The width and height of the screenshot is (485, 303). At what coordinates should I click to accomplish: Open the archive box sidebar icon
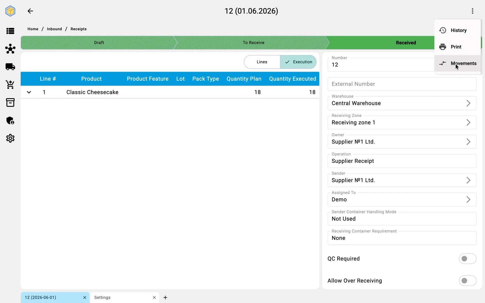[10, 103]
